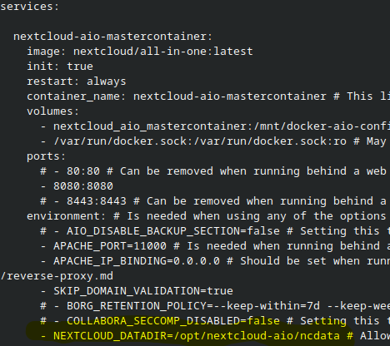Click the '8080:8080' port entry
Screen dimensions: 390x346
click(77, 186)
